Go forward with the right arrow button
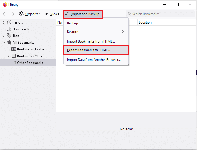Viewport: 197px width, 150px height. [12, 14]
